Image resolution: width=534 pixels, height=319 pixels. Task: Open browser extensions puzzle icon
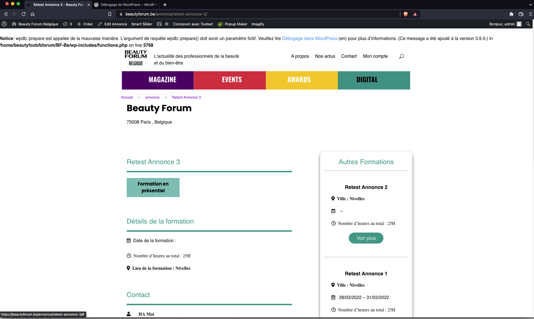(x=511, y=14)
